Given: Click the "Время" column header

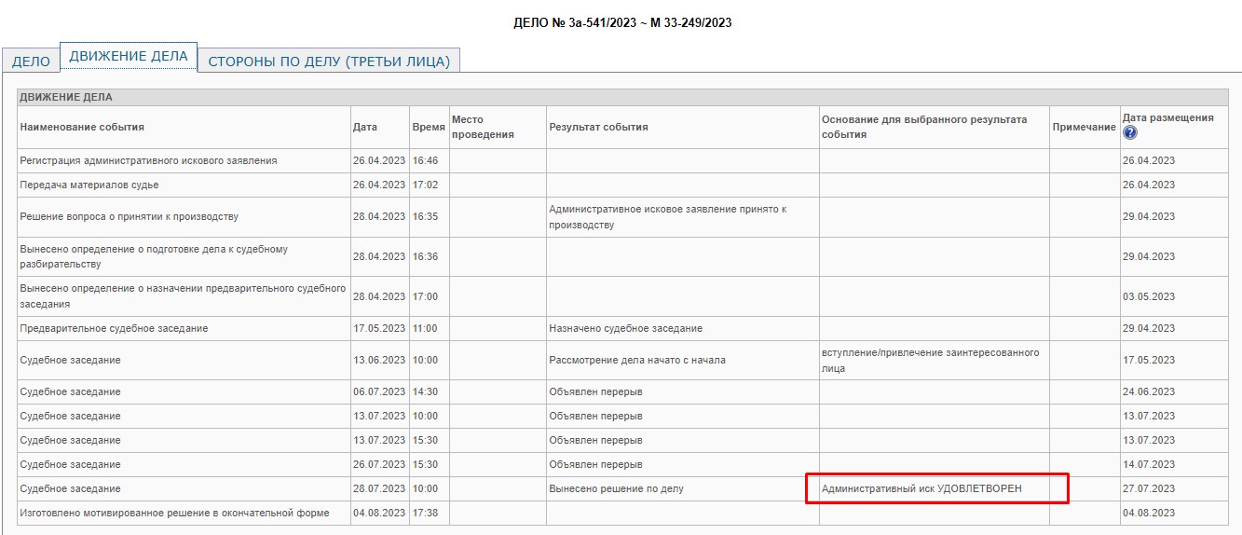Looking at the screenshot, I should [428, 127].
